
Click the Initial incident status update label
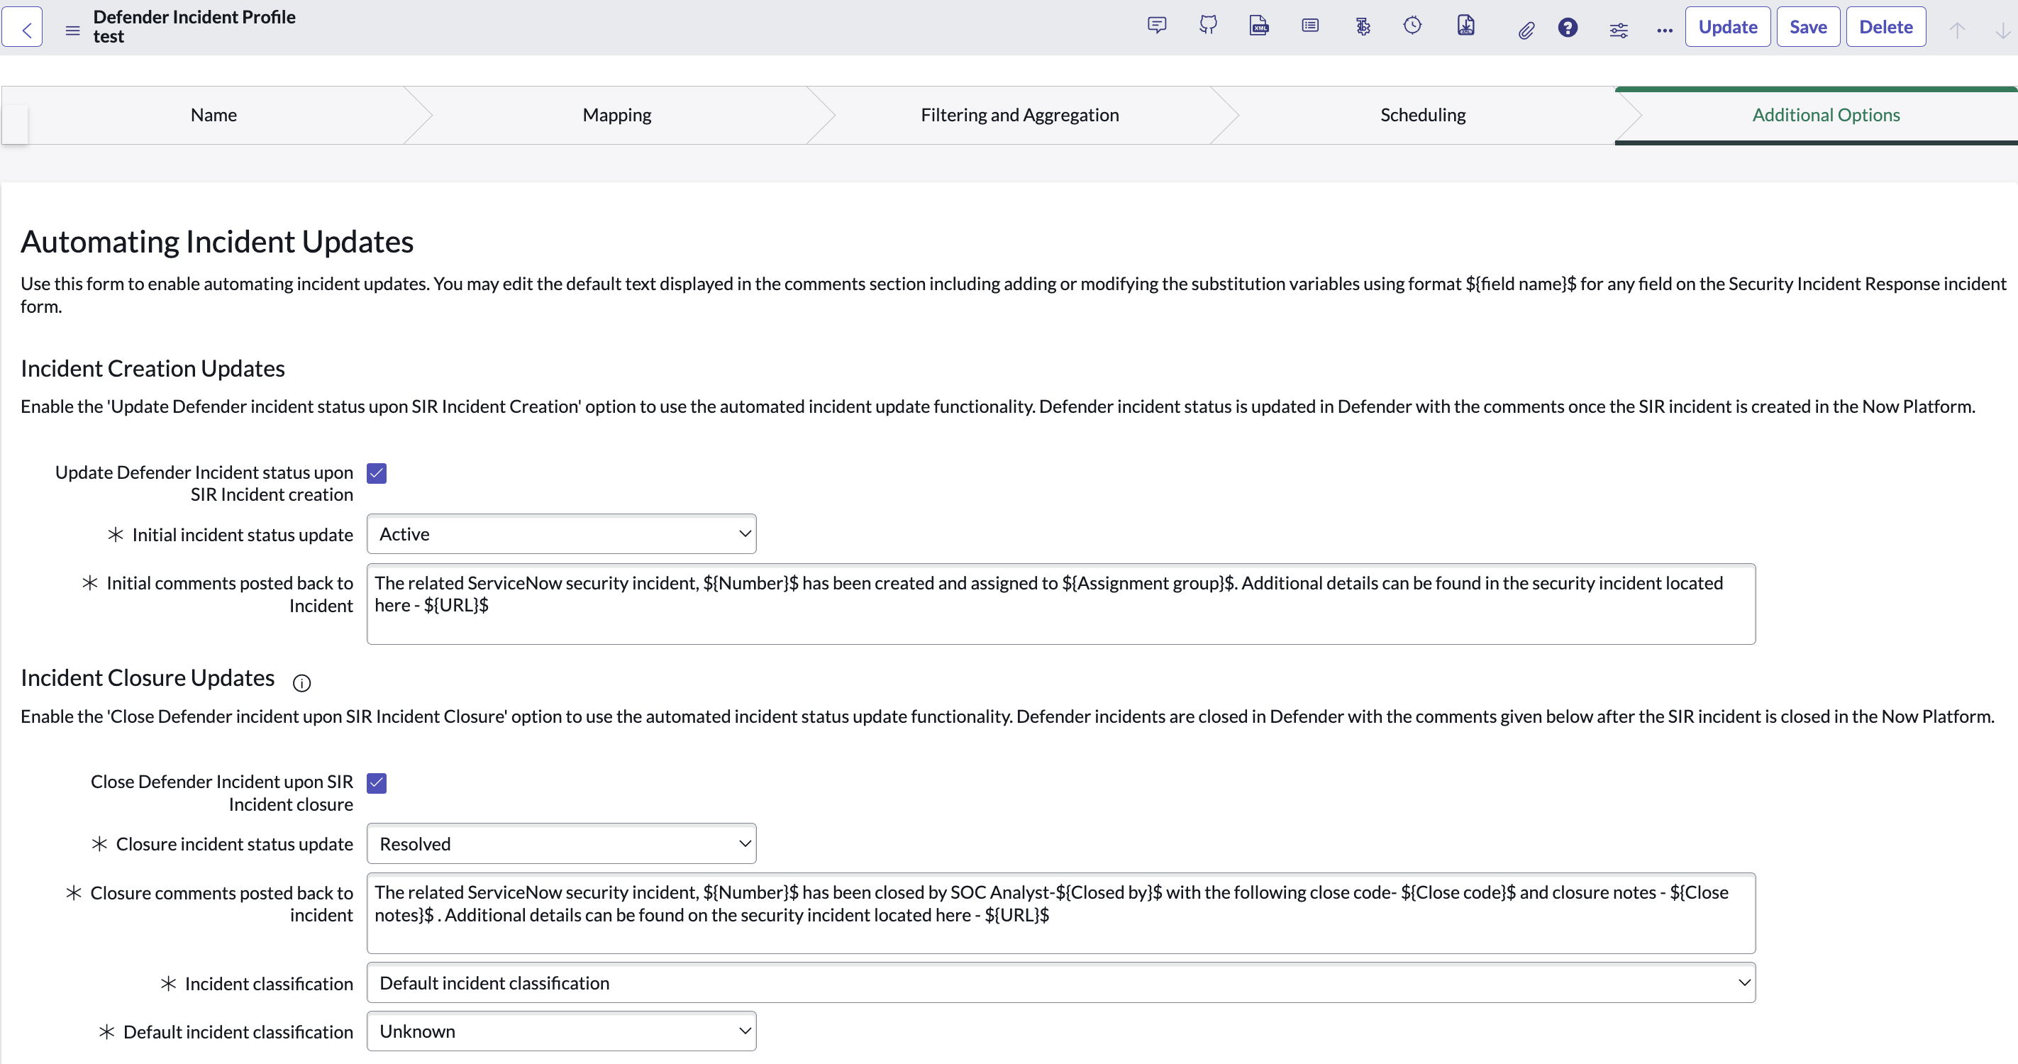[x=242, y=534]
